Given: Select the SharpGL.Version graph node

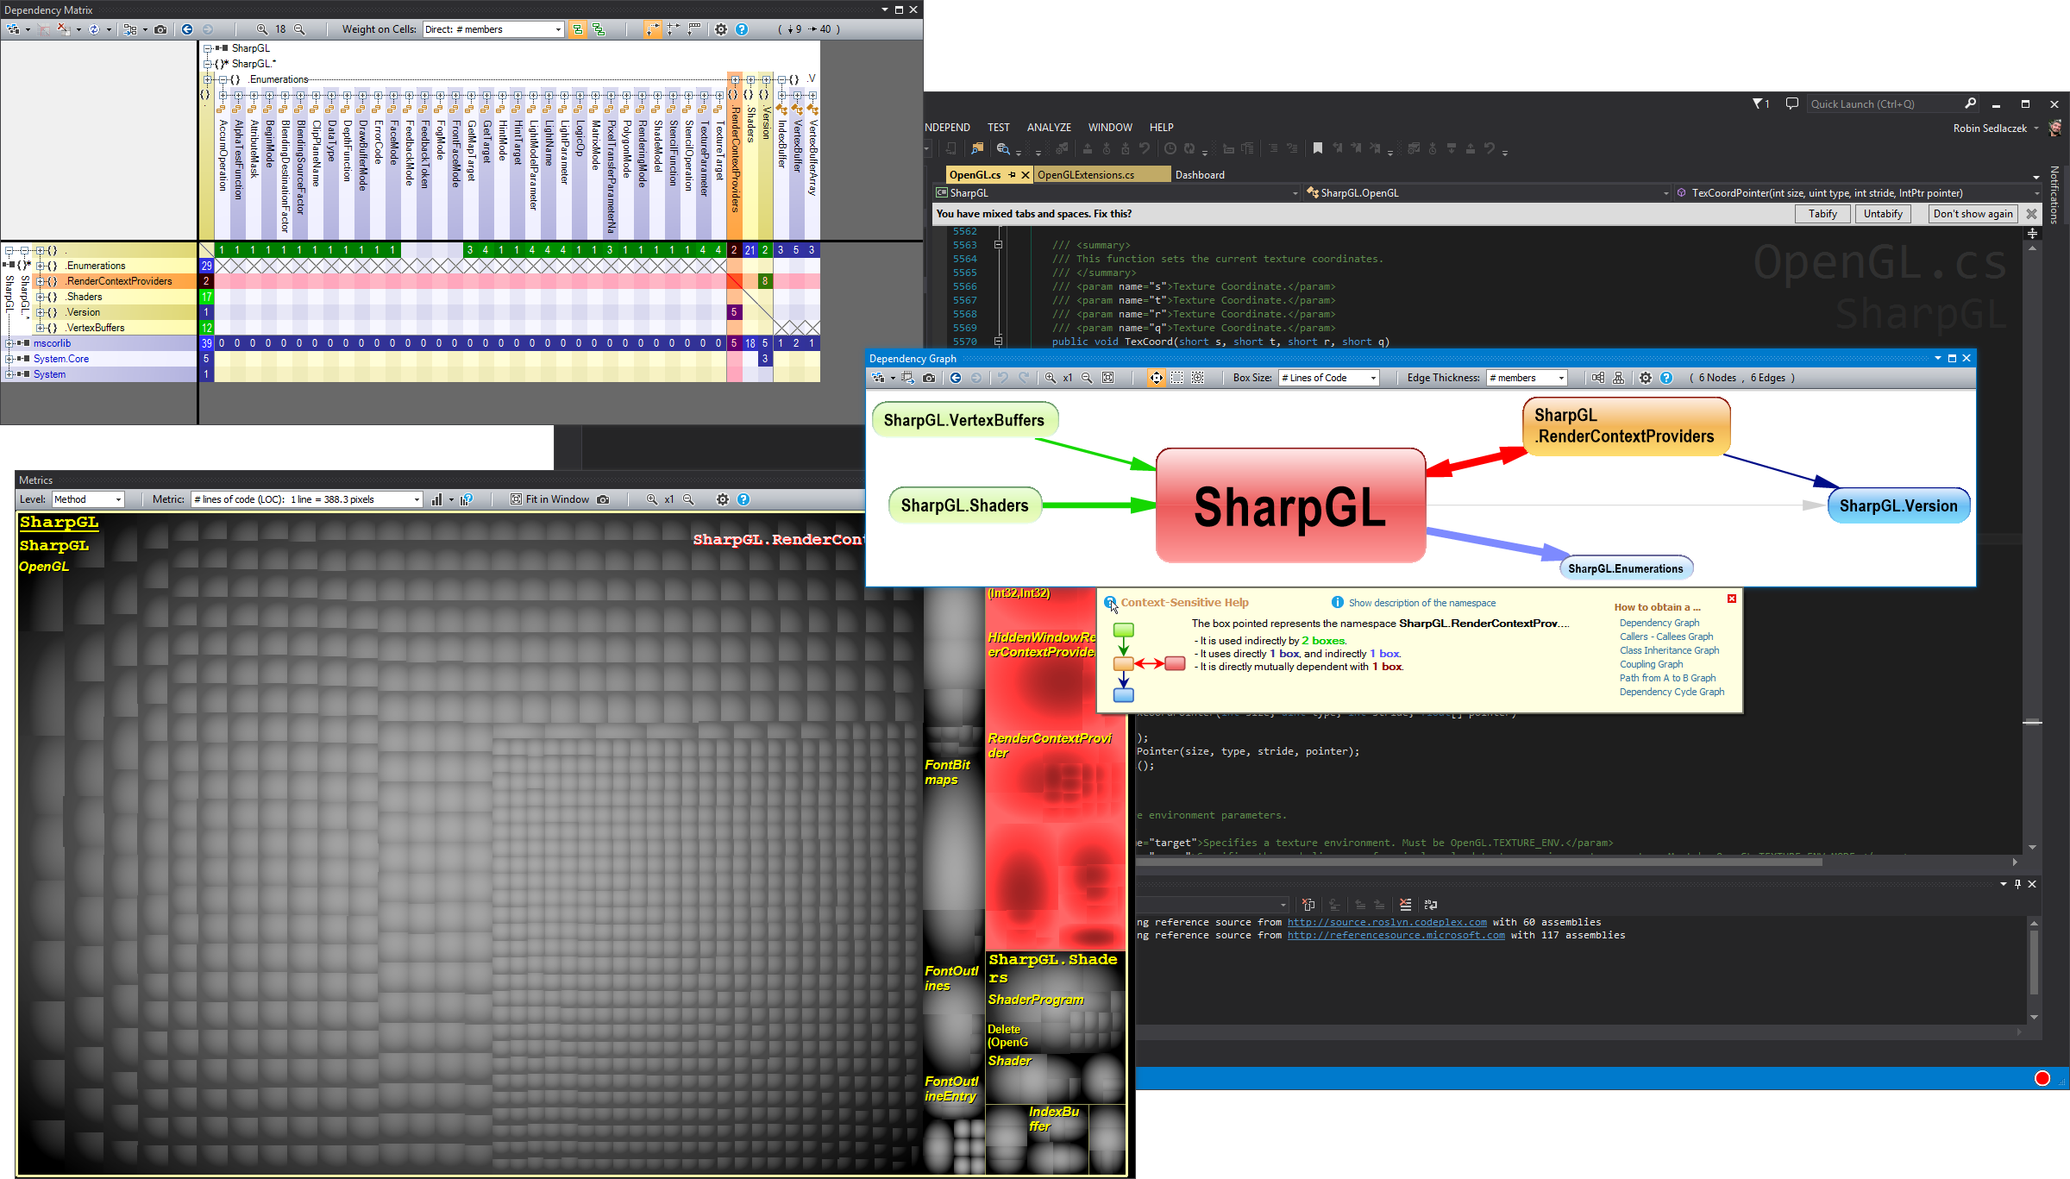Looking at the screenshot, I should (1898, 505).
